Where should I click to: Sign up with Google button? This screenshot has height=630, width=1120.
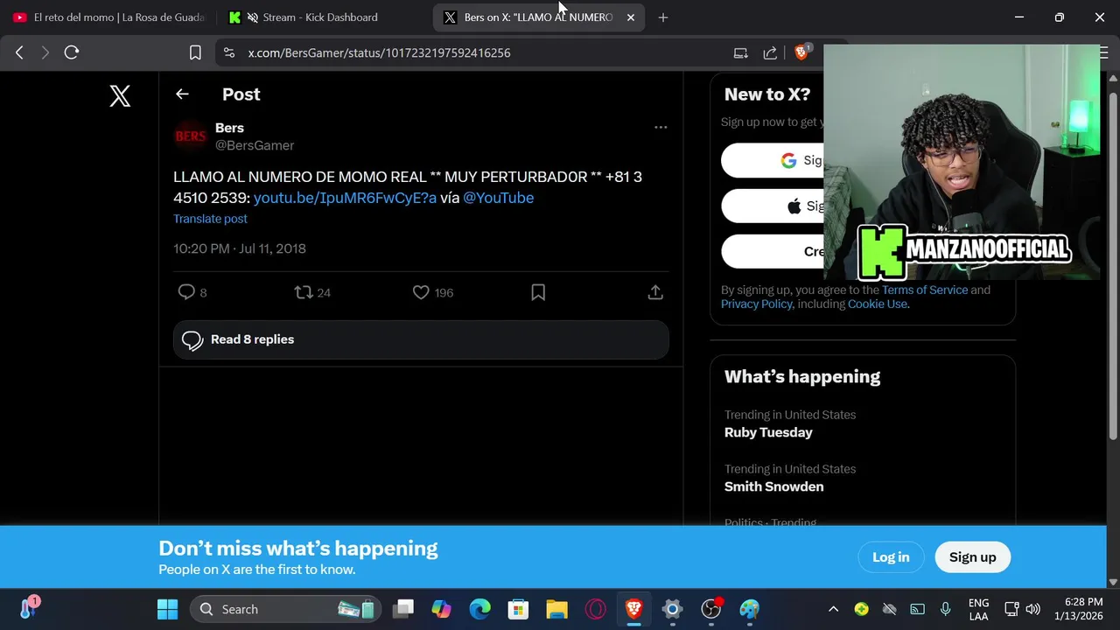[x=772, y=160]
